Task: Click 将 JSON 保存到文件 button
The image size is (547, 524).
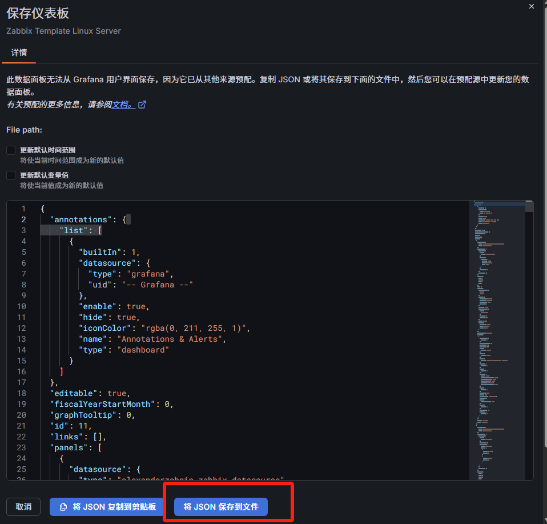Action: tap(221, 507)
